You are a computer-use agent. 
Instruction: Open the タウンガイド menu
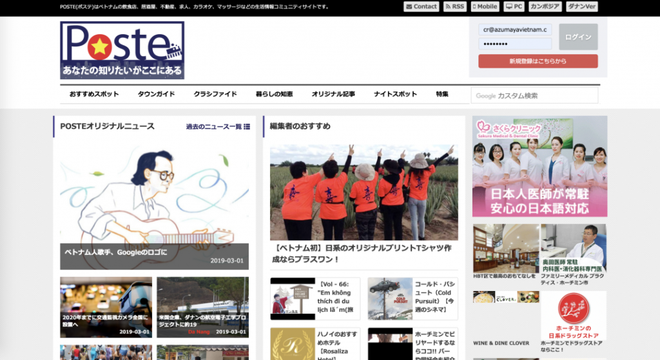coord(156,94)
